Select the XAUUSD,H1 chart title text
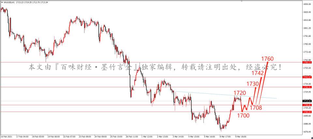313x139 pixels. [8, 2]
